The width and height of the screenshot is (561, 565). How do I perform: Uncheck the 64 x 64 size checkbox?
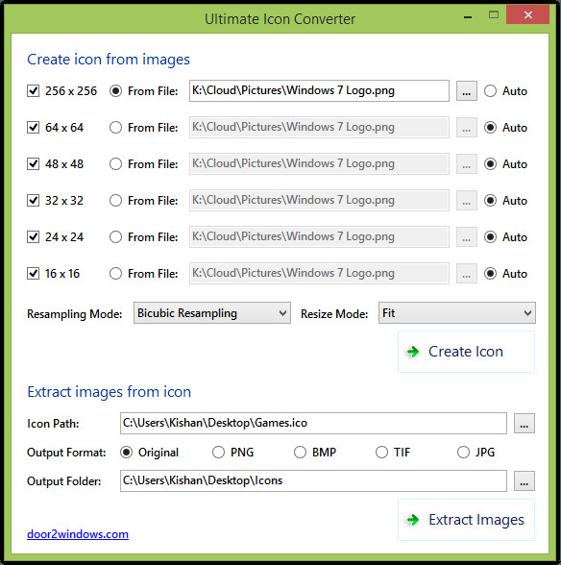(x=34, y=127)
